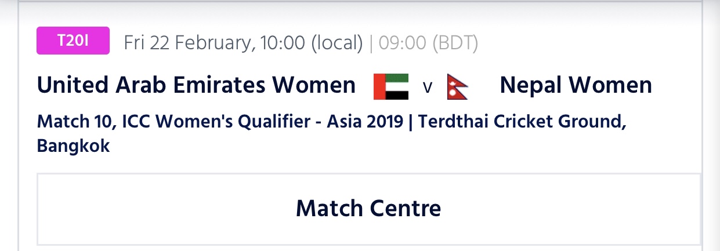
Task: Click the pipe before Terdthai Cricket Ground
Action: (x=411, y=123)
